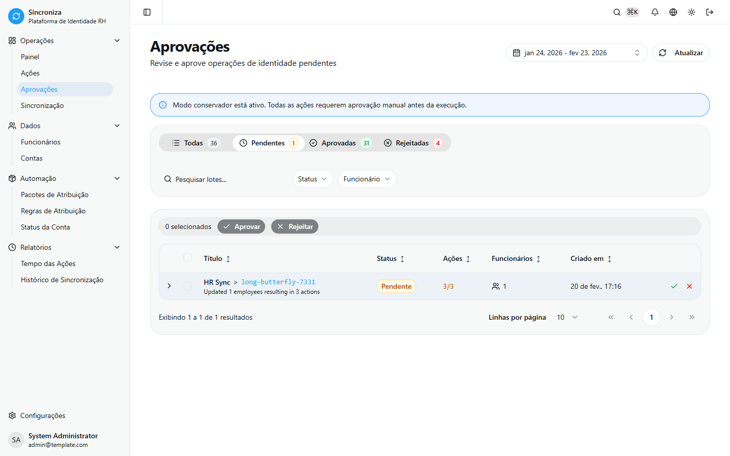Open the Status filter dropdown

click(312, 179)
